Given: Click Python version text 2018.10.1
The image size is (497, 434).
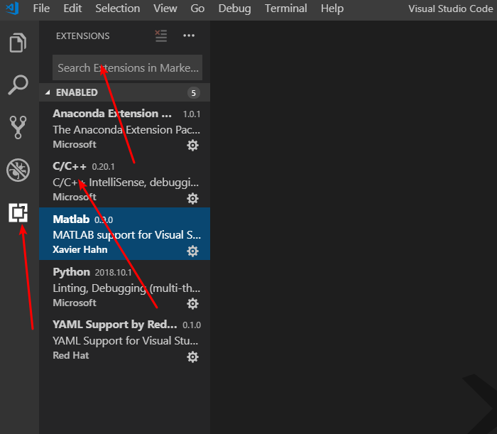Looking at the screenshot, I should coord(113,273).
